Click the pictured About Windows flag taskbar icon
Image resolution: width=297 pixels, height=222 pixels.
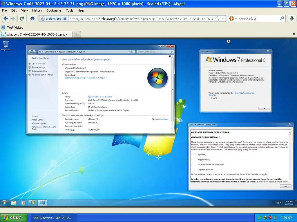click(x=33, y=203)
